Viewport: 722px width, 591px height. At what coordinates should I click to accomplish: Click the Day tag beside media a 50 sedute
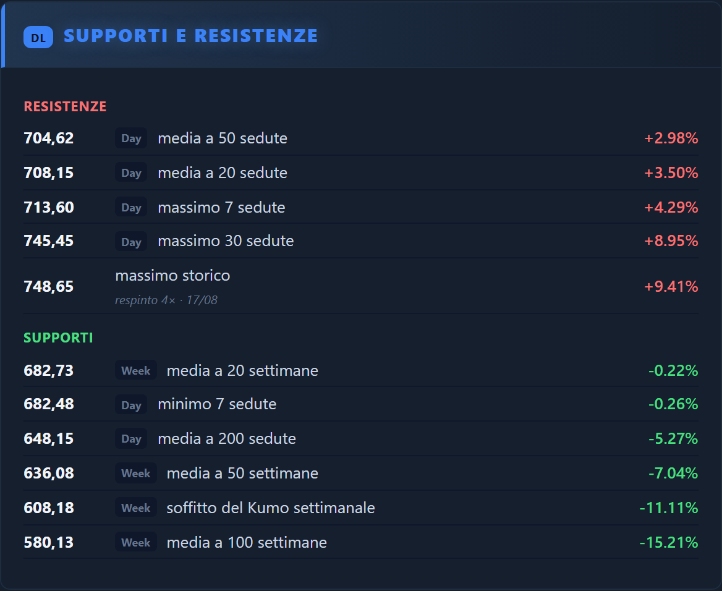[x=131, y=138]
